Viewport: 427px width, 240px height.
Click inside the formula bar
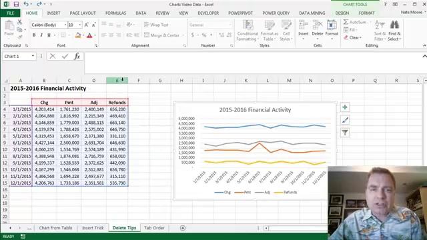[x=252, y=63]
